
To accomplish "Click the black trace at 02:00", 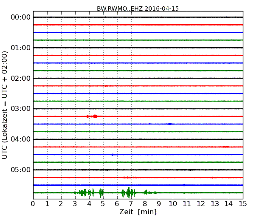I will (x=138, y=78).
